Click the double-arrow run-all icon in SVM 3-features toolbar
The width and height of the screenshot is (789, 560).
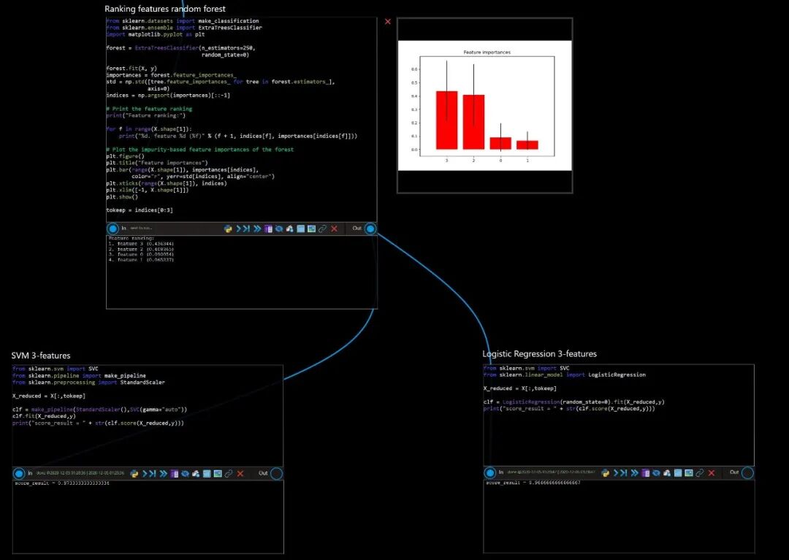(164, 474)
